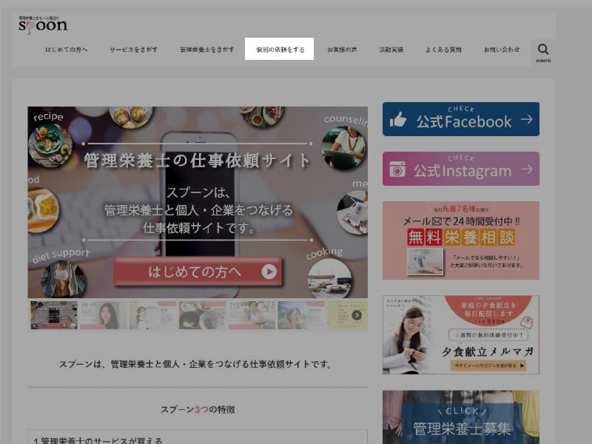The height and width of the screenshot is (444, 592).
Task: Open はじめての方へ in the navigation bar
Action: pyautogui.click(x=67, y=50)
